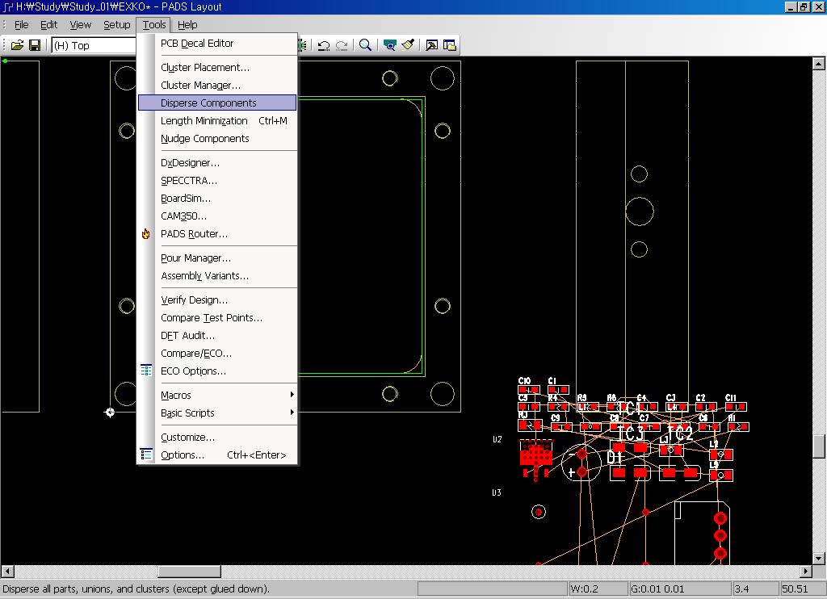
Task: Click the hammer window toolbar icon
Action: pyautogui.click(x=431, y=45)
